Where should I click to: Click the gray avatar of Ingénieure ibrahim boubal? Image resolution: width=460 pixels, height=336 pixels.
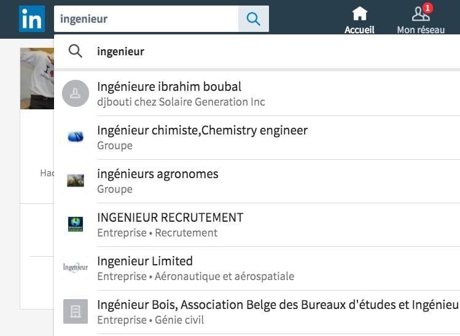coord(76,93)
